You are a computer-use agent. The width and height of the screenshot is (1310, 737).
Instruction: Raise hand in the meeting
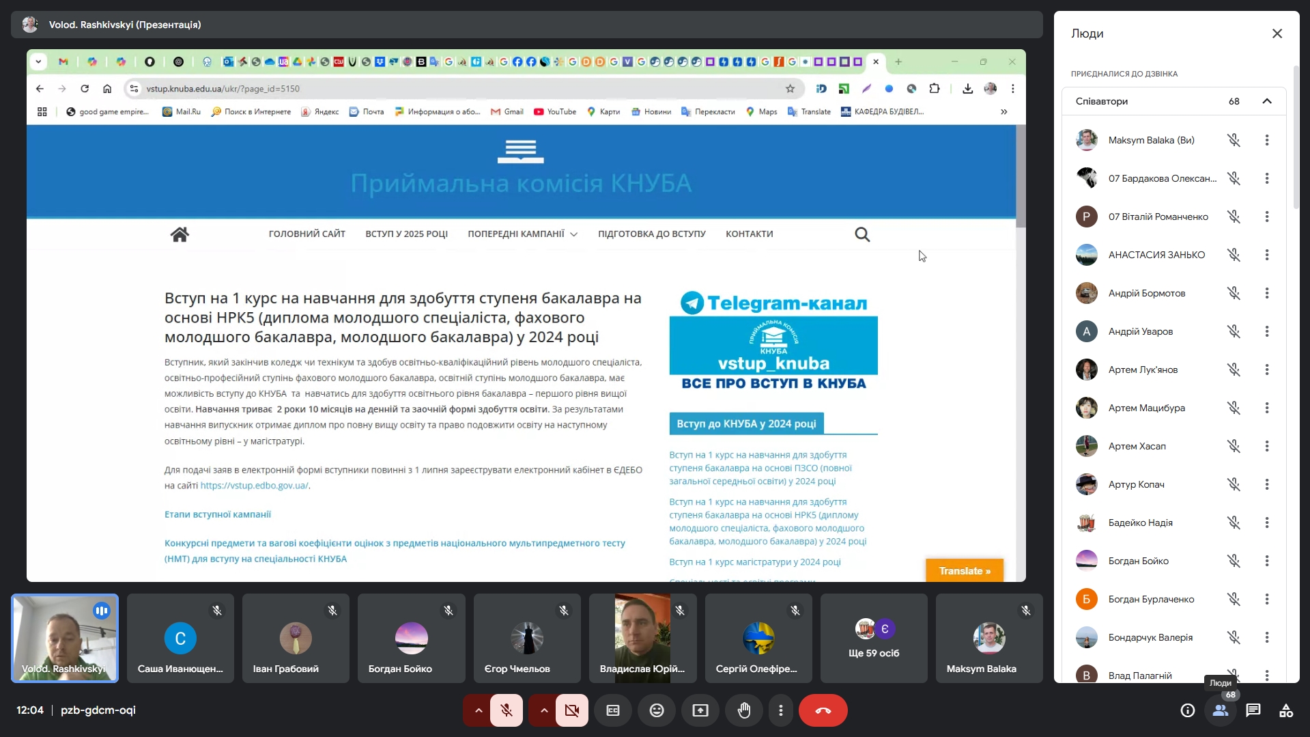(744, 710)
